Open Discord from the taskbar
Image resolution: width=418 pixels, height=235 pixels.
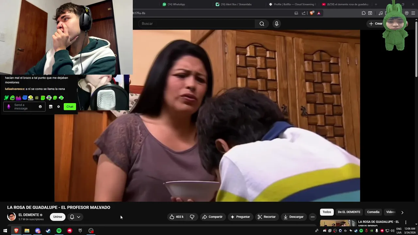coord(38,231)
